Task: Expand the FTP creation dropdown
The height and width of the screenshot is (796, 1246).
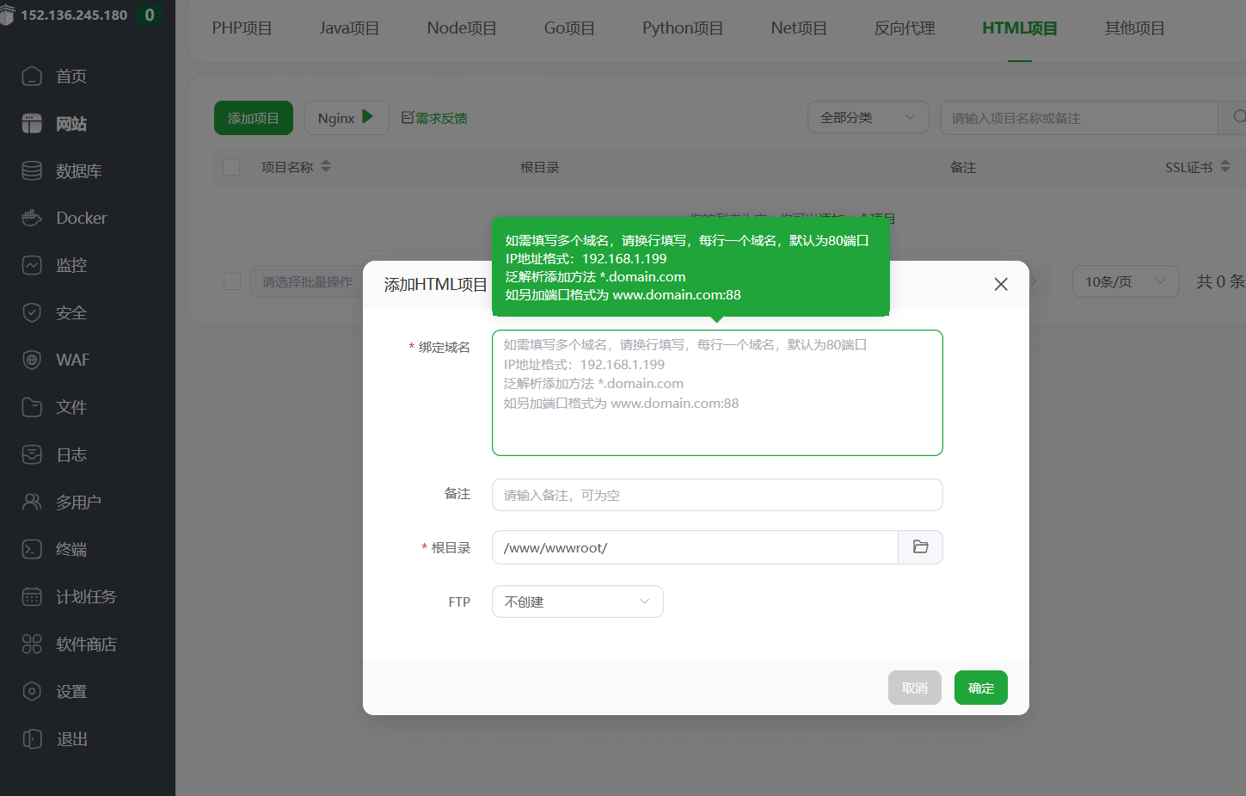Action: [x=577, y=602]
